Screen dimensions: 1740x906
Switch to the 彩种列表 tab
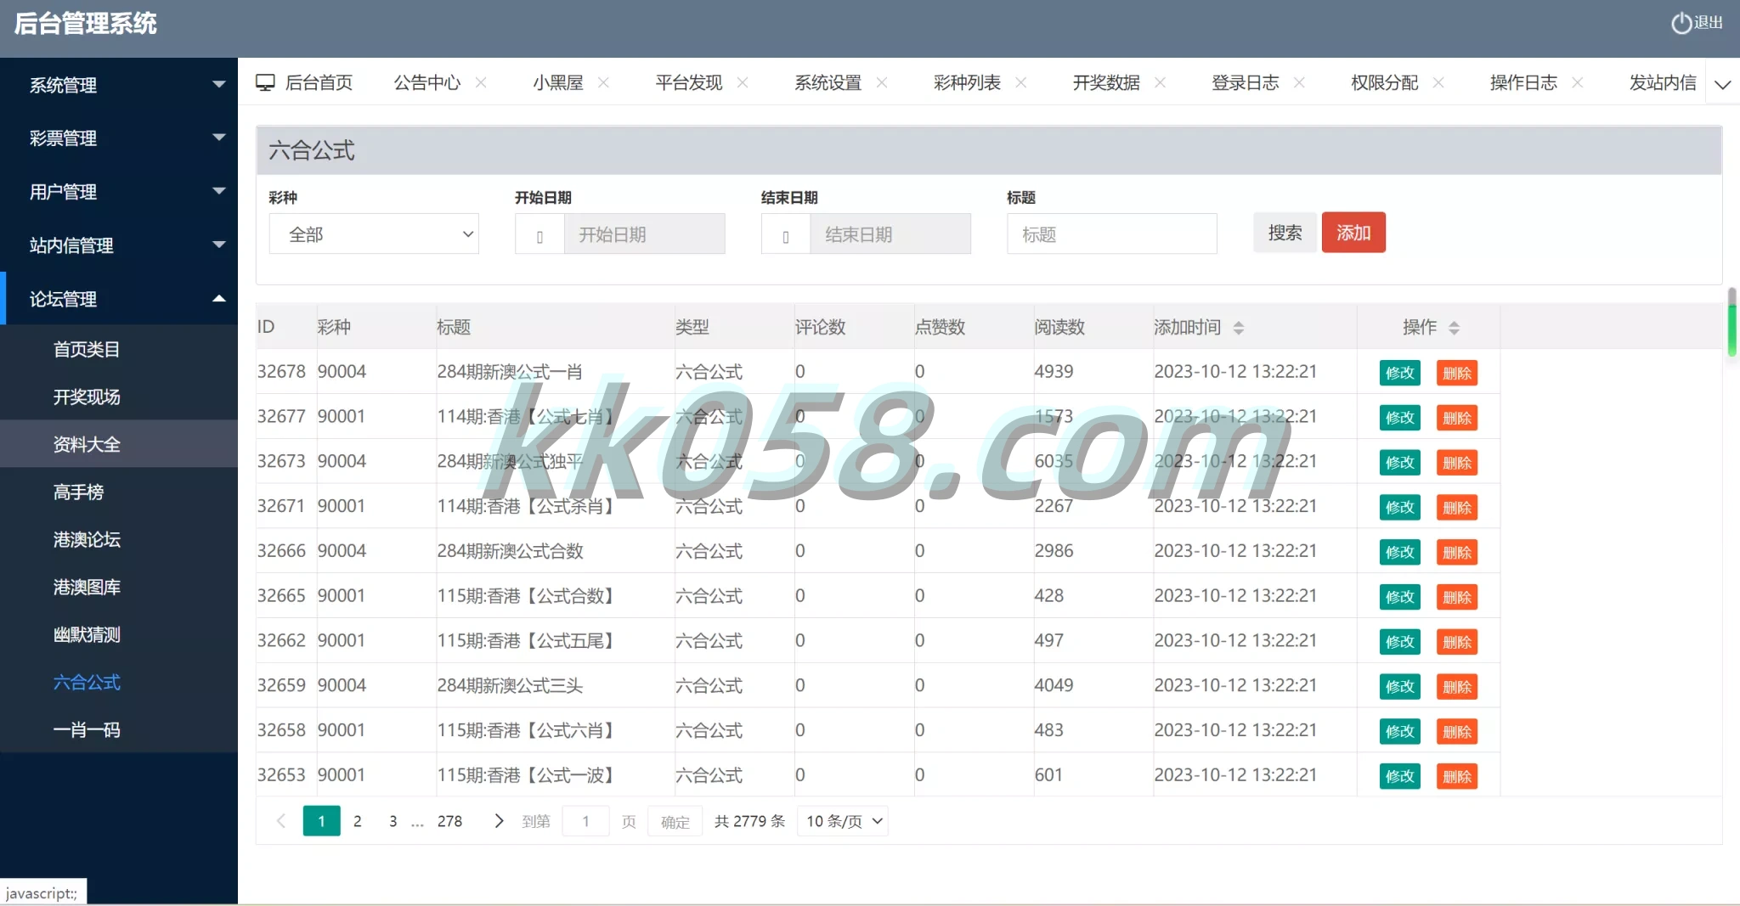point(967,82)
